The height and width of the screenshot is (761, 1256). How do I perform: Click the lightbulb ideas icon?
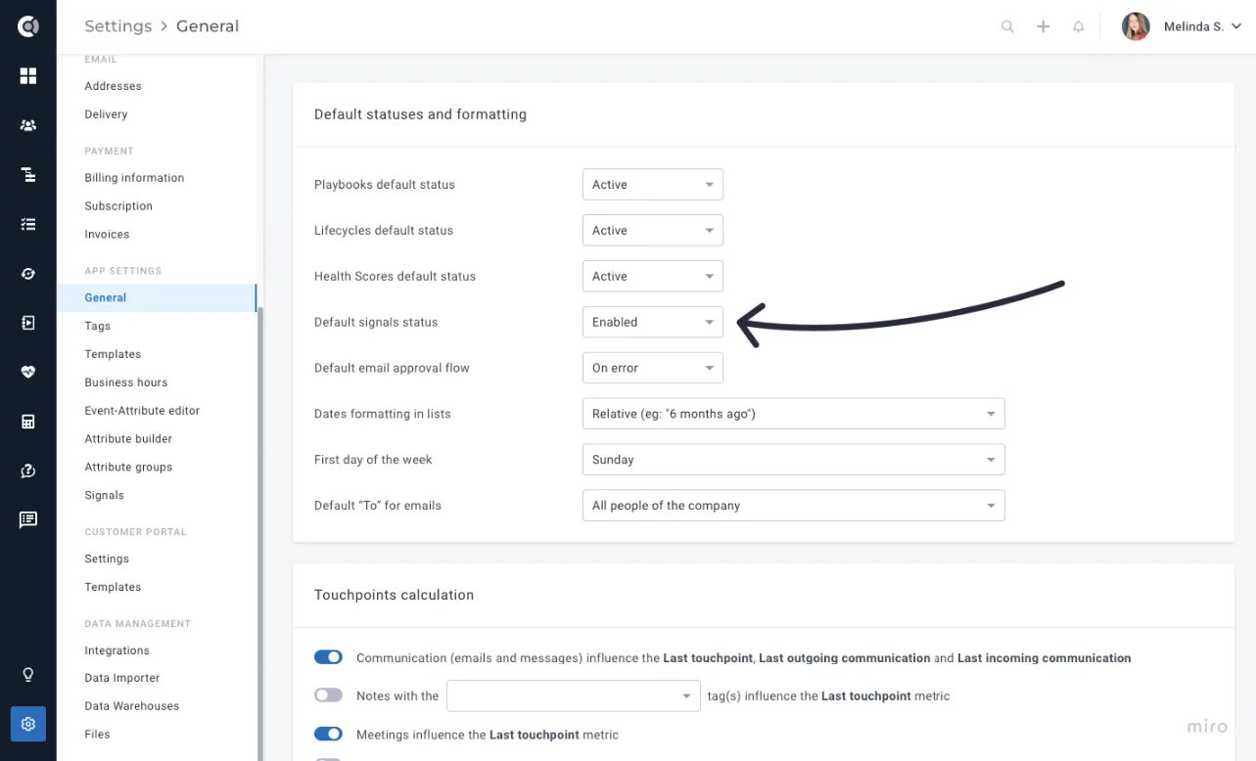click(28, 675)
